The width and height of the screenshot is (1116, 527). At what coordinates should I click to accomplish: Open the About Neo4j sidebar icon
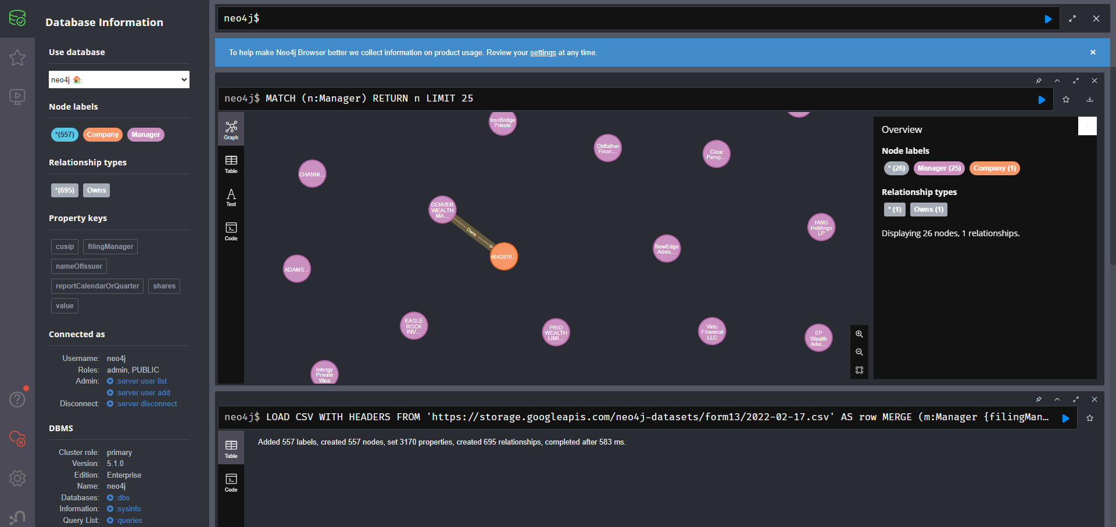click(x=17, y=517)
